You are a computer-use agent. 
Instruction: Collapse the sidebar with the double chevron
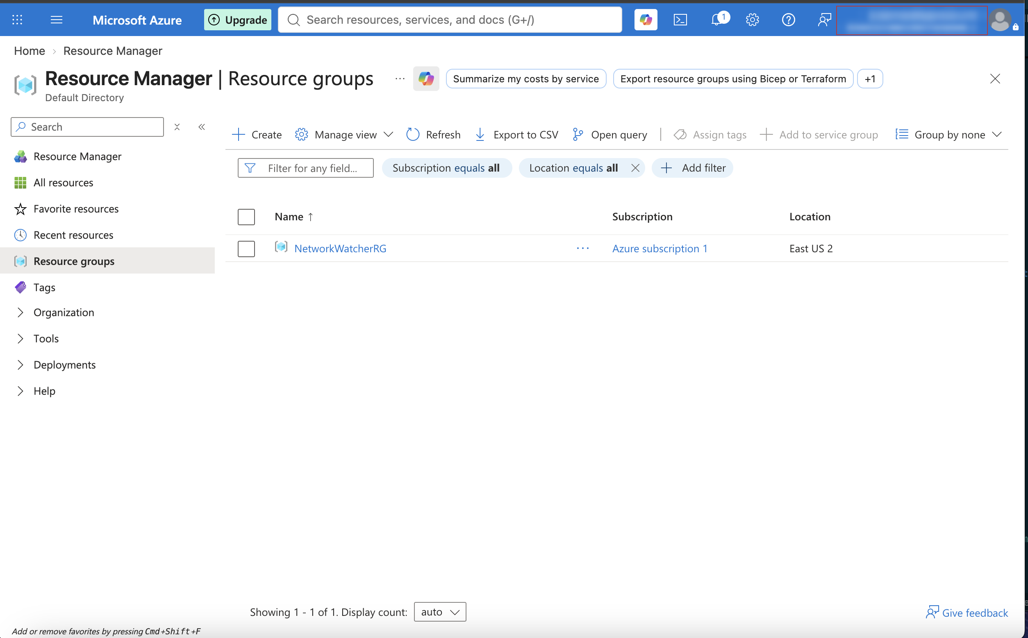click(202, 127)
